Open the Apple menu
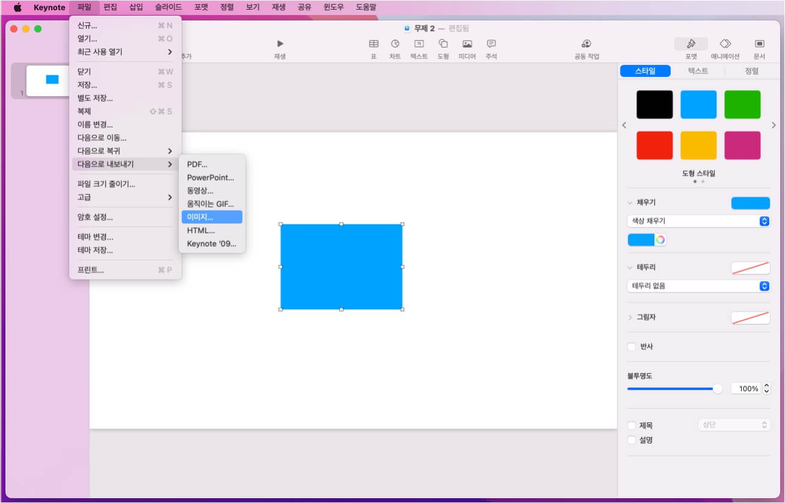Image resolution: width=785 pixels, height=503 pixels. (17, 7)
